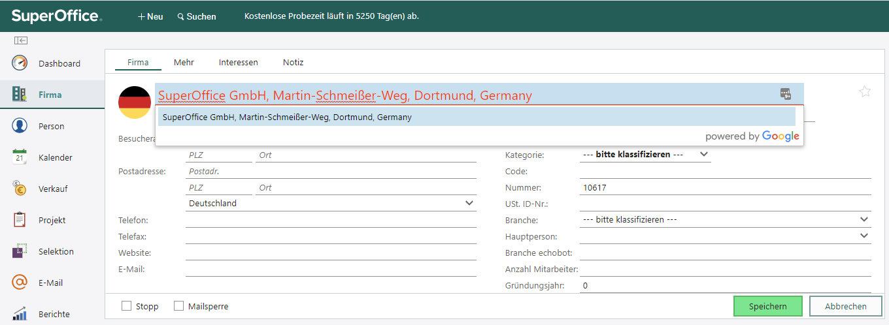Enable the Stopp checkbox
The height and width of the screenshot is (325, 889).
click(x=127, y=306)
